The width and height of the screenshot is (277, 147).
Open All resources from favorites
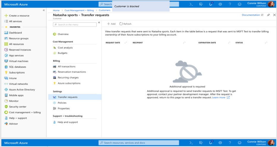point(14,44)
